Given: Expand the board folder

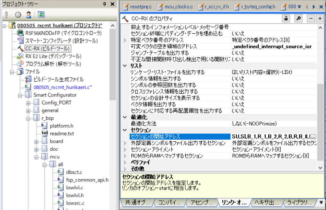Looking at the screenshot, I should (36, 142).
